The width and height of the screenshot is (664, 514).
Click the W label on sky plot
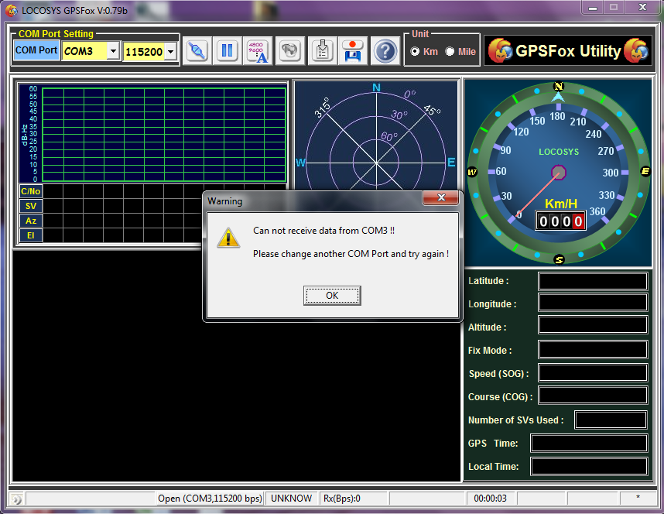point(300,163)
